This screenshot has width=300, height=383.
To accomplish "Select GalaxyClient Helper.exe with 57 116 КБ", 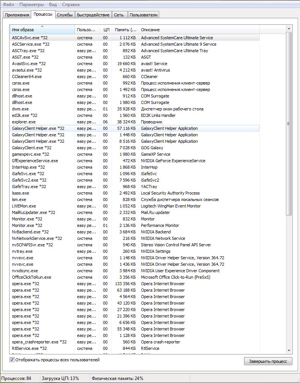I will point(135,128).
